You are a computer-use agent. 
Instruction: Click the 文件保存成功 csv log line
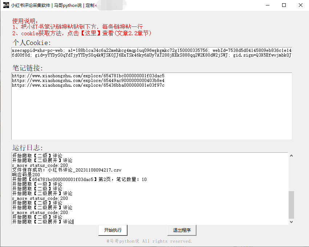pos(67,170)
